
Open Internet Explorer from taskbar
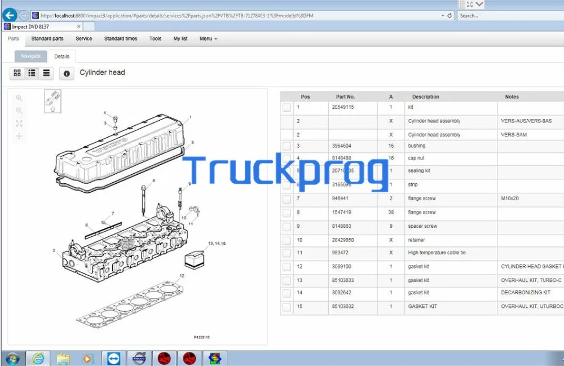tap(38, 359)
